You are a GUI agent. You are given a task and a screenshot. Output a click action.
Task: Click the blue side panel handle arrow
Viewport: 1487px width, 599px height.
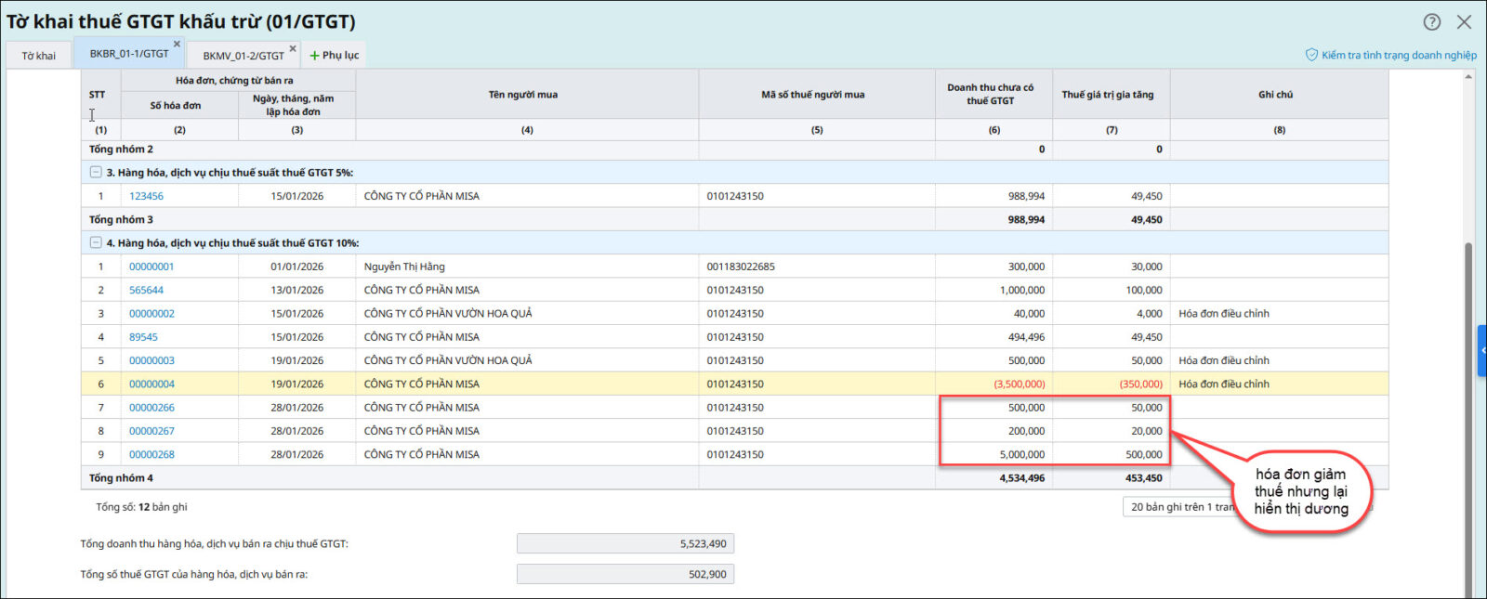[1481, 350]
